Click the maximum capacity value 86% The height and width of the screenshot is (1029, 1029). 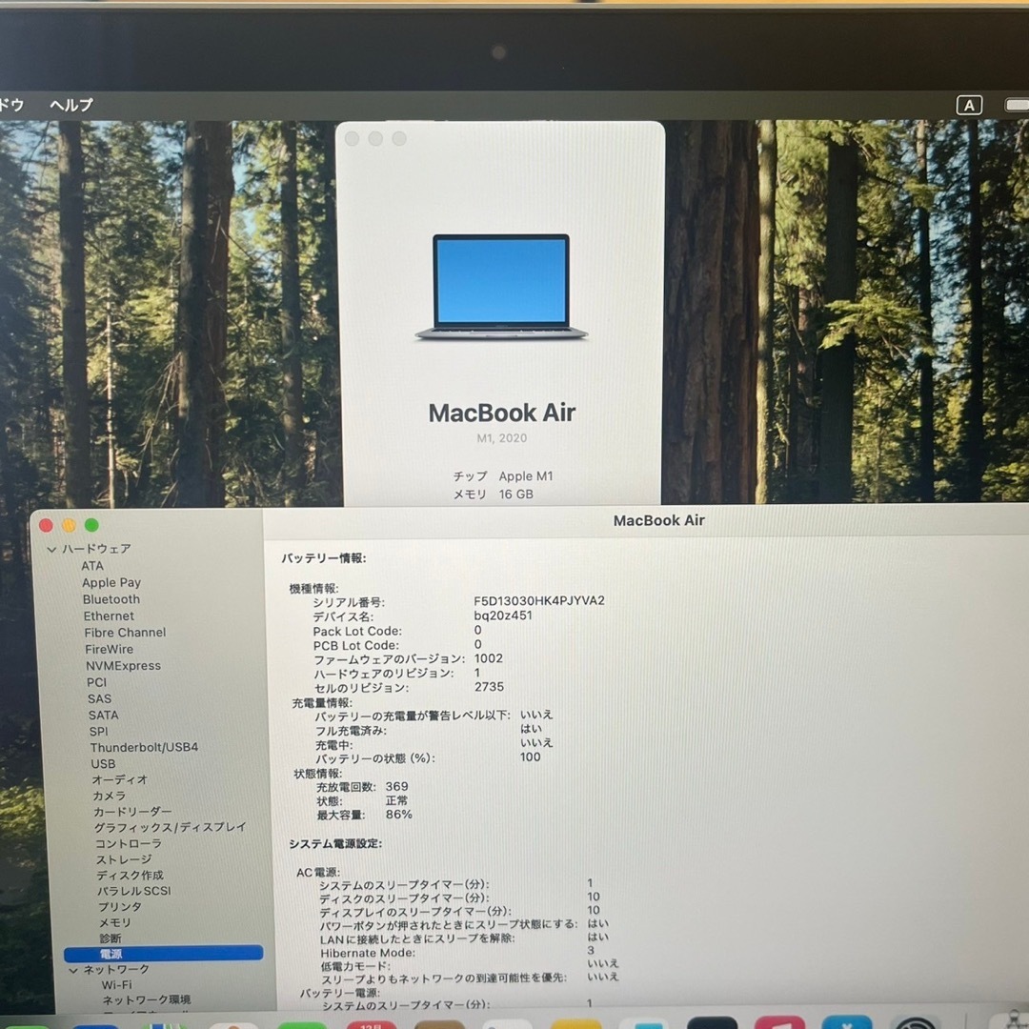pyautogui.click(x=399, y=815)
